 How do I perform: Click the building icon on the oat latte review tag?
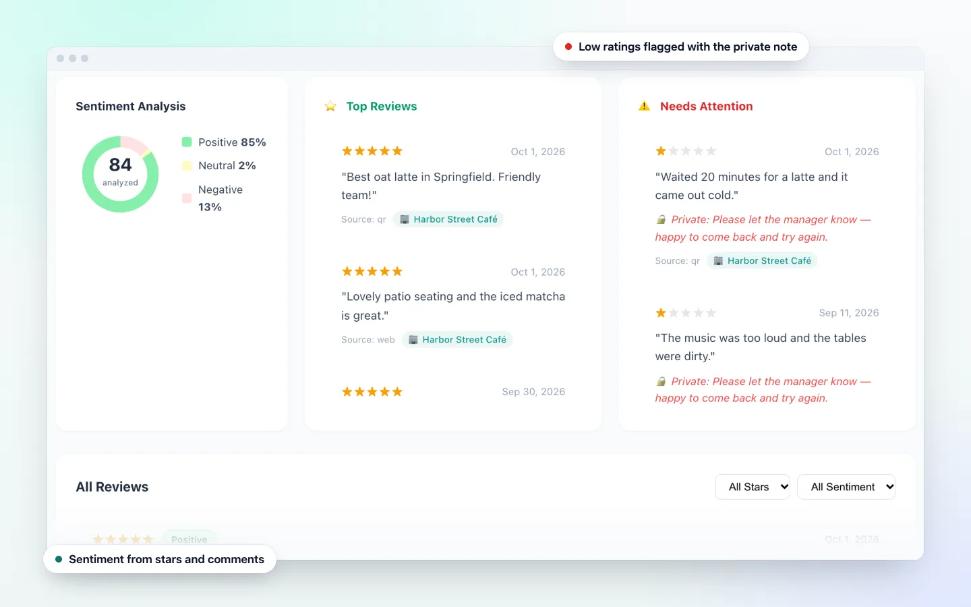click(405, 219)
